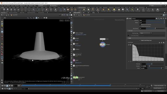The width and height of the screenshot is (167, 94).
Task: Select the Draw Curve shelf tool
Action: tap(38, 10)
